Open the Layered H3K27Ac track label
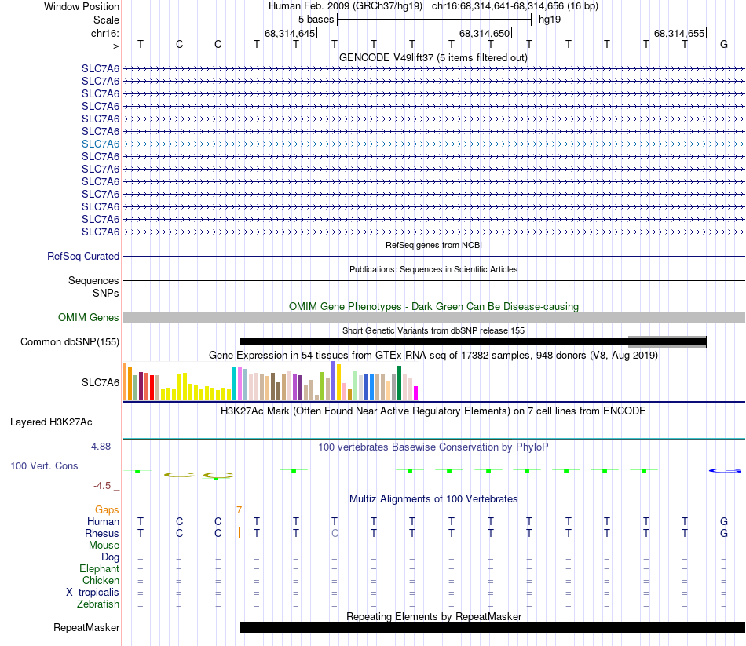This screenshot has width=746, height=646. [51, 422]
